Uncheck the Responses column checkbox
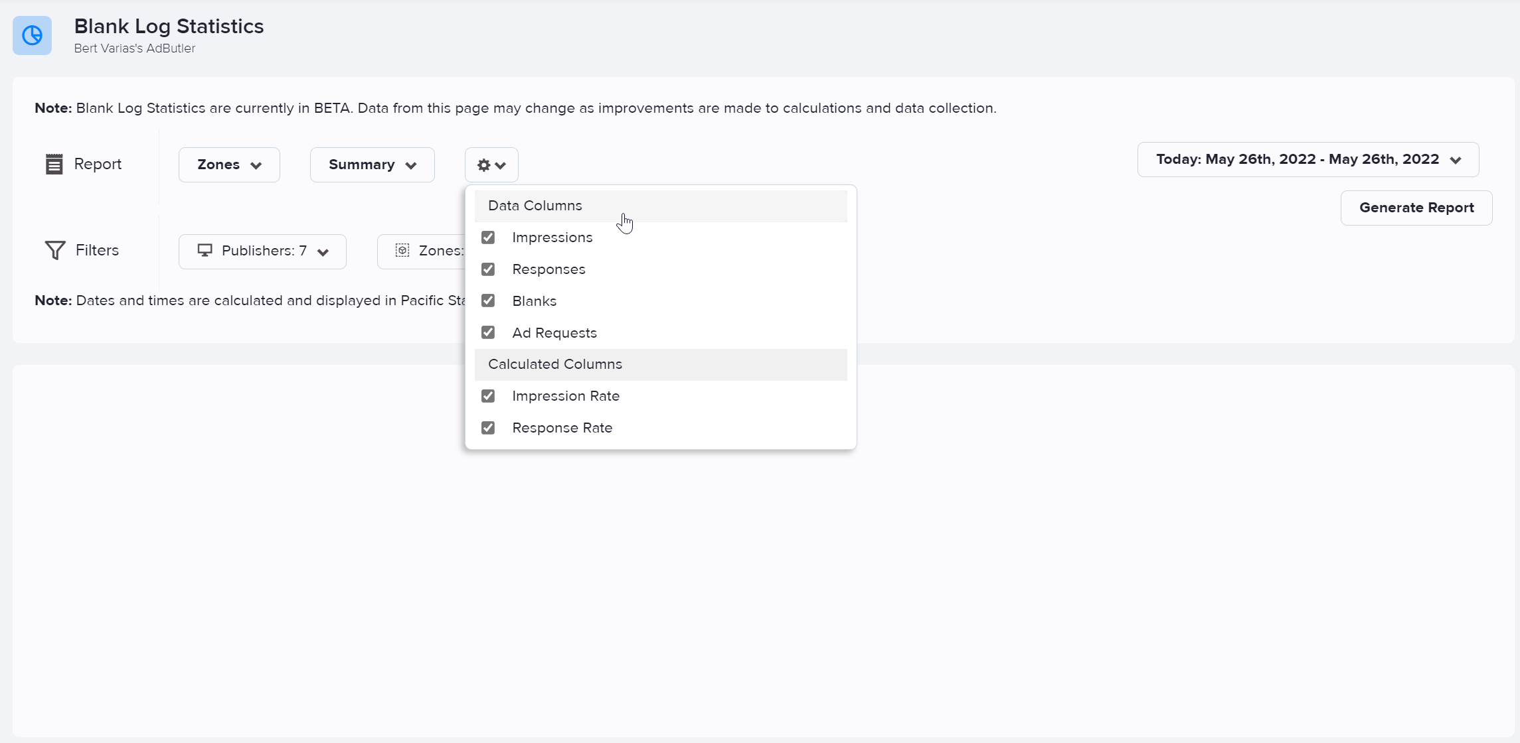 pos(488,269)
